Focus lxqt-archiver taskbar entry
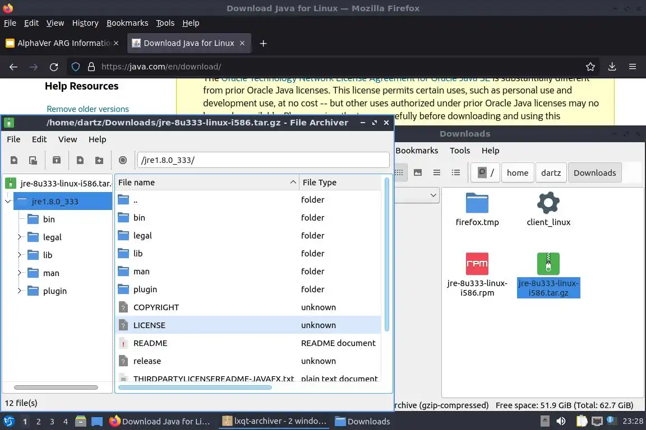 tap(274, 422)
